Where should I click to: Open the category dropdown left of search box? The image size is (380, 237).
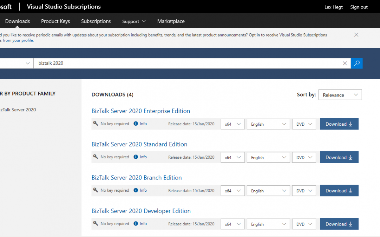click(x=17, y=63)
